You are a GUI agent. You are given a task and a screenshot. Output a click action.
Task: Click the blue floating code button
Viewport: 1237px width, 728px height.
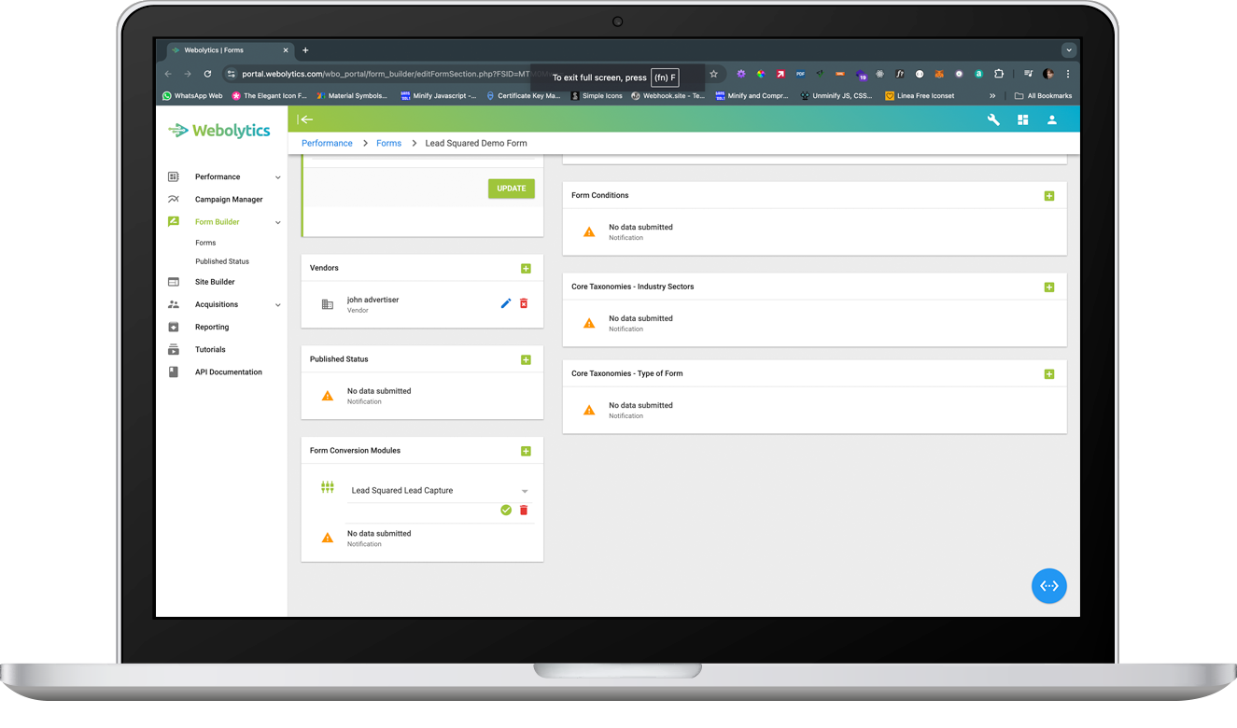tap(1048, 586)
